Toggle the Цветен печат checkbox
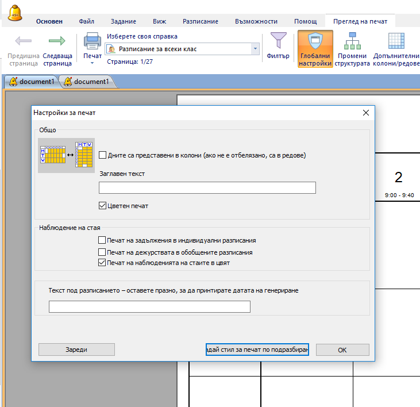Image resolution: width=420 pixels, height=407 pixels. (103, 206)
